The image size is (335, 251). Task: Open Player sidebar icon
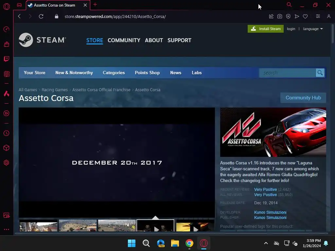click(x=7, y=113)
